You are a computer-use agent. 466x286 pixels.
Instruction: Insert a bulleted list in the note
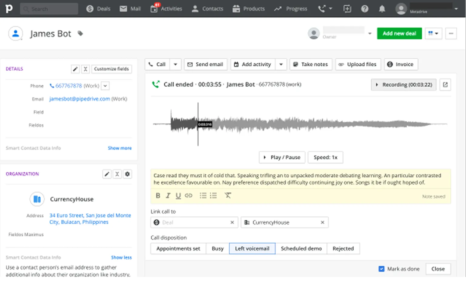point(203,196)
